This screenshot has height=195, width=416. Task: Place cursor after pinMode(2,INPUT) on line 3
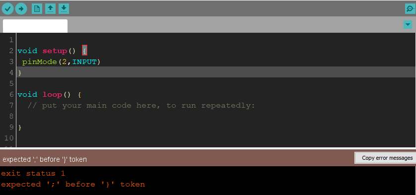click(102, 62)
